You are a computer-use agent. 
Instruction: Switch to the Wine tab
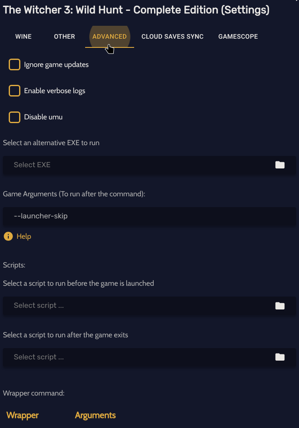point(23,37)
